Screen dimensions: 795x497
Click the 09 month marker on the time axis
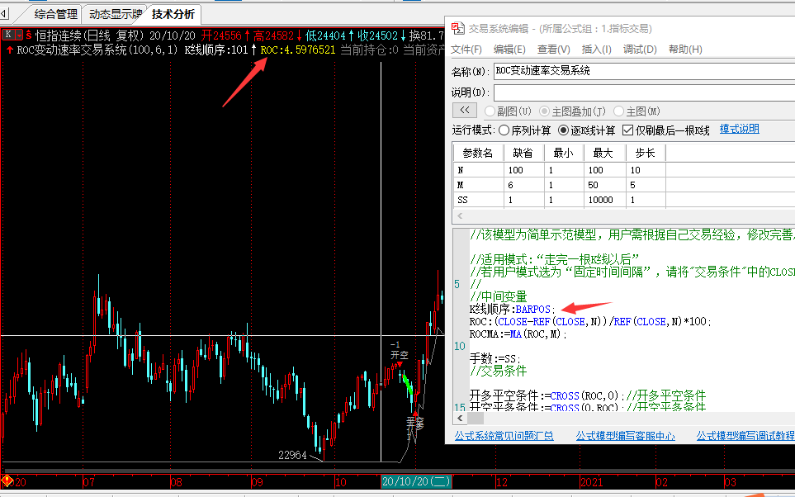click(x=257, y=482)
